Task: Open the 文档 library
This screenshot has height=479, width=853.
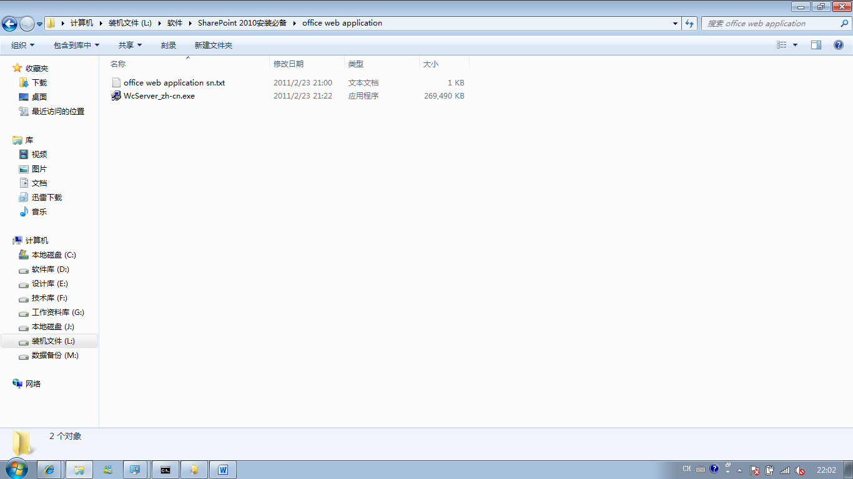Action: click(x=39, y=183)
